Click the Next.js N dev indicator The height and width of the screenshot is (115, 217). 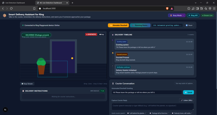[x=5, y=110]
